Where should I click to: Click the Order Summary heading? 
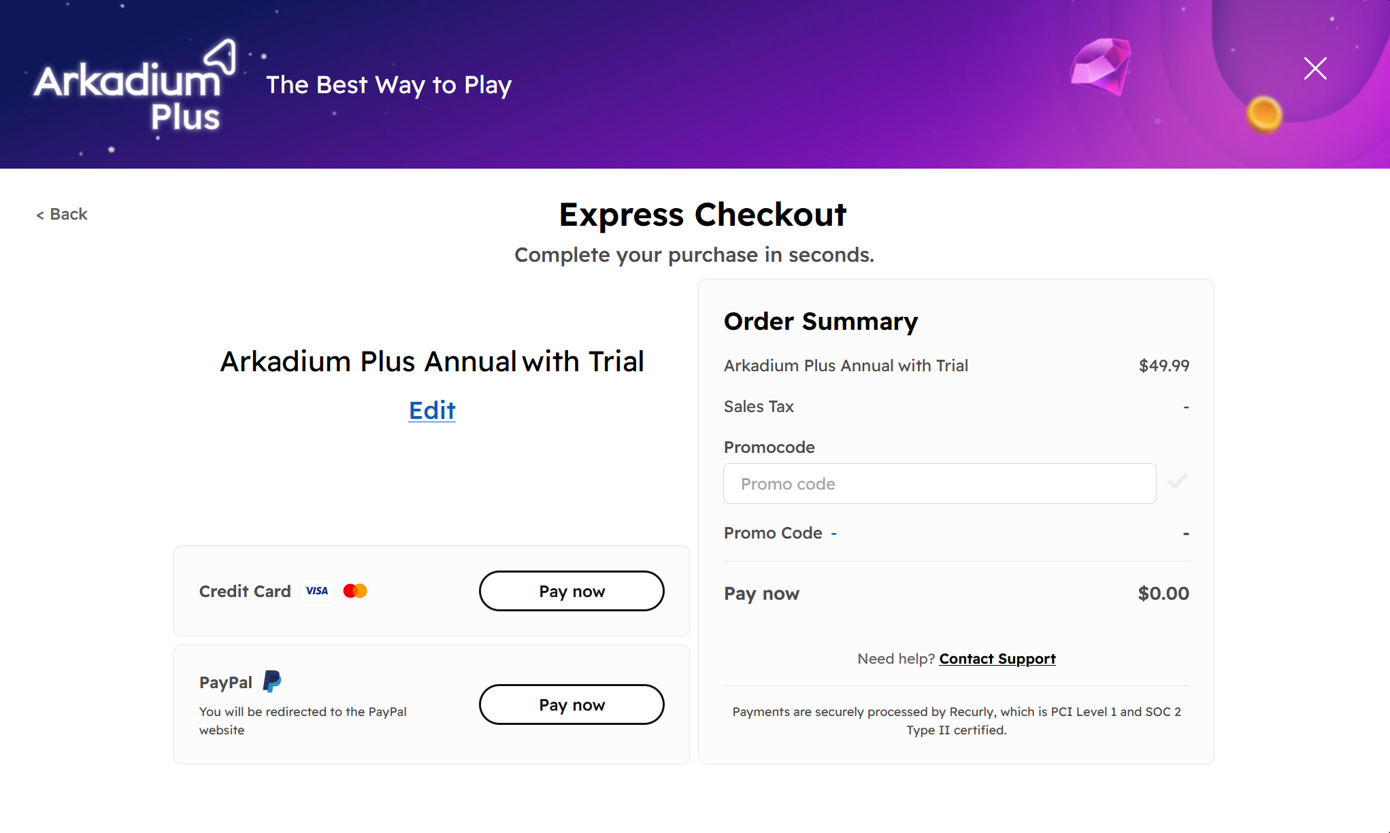(821, 321)
